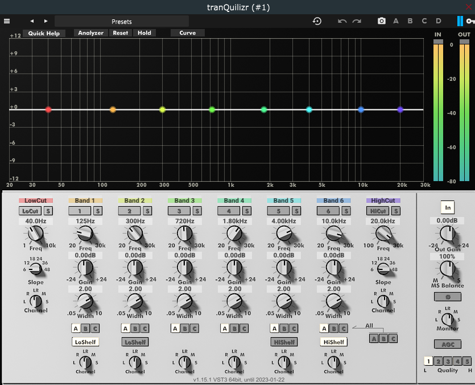Image resolution: width=475 pixels, height=385 pixels.
Task: Select Quality level 1
Action: click(x=428, y=361)
